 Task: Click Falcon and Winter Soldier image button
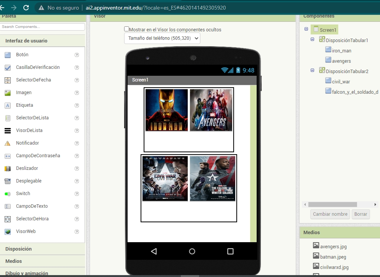(x=213, y=178)
